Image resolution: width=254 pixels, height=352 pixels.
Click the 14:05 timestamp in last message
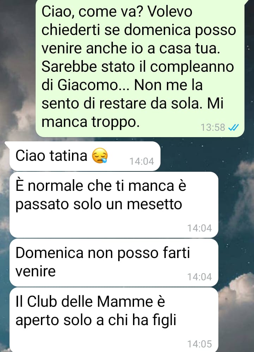point(200,344)
